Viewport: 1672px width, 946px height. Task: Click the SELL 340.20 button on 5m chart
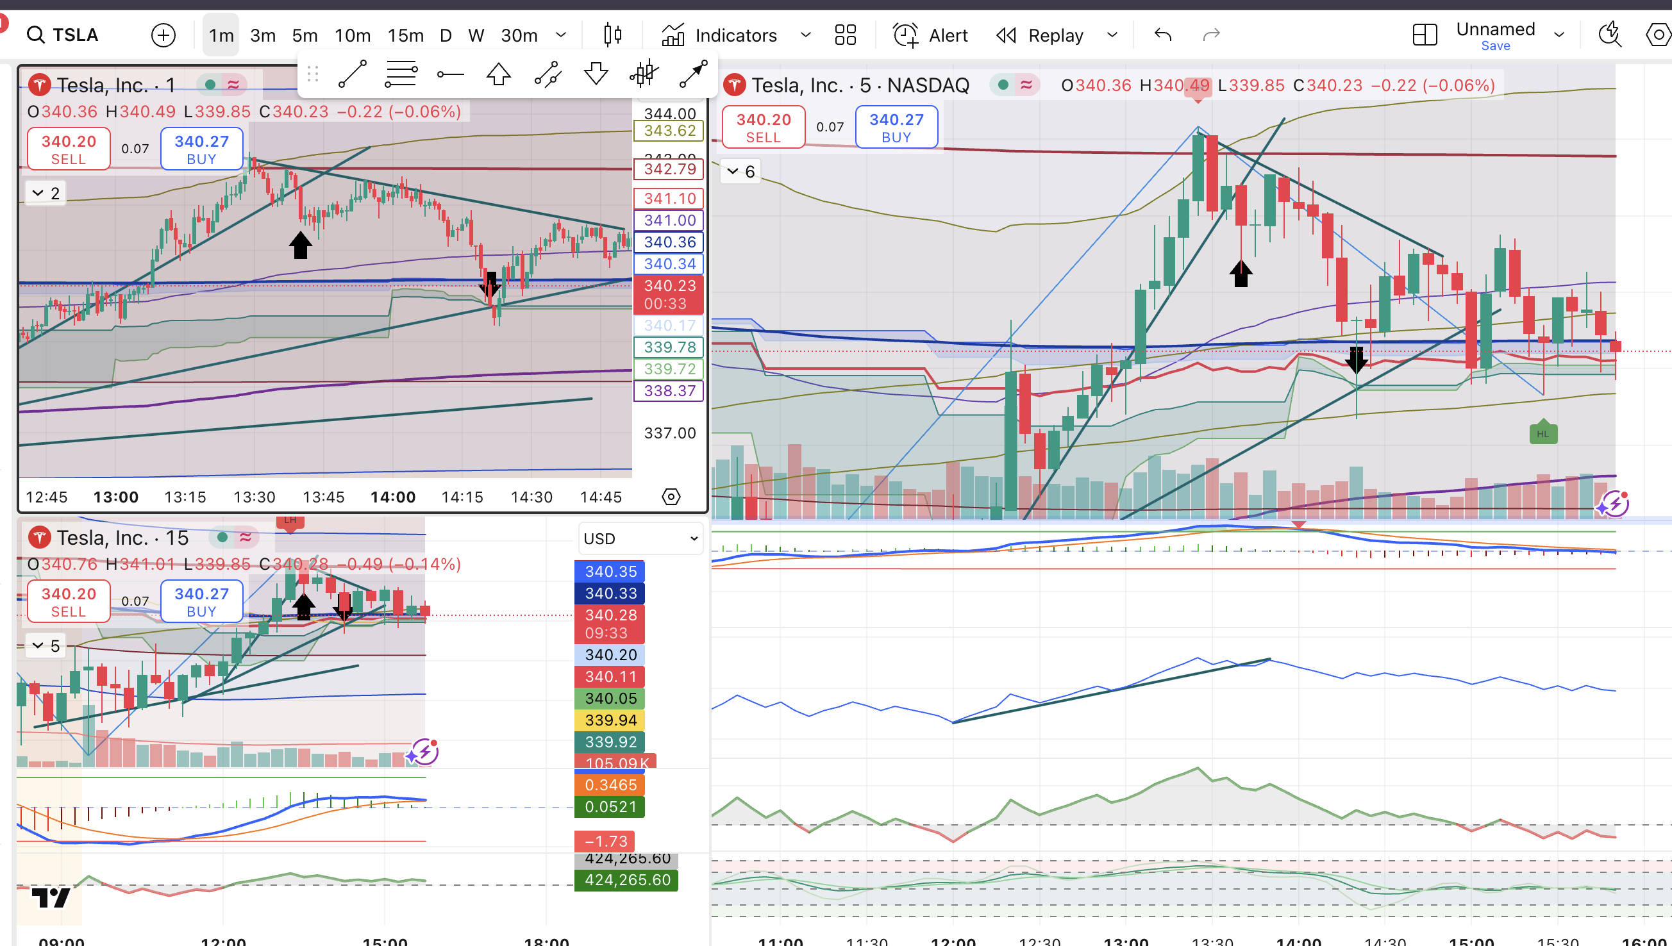pyautogui.click(x=764, y=128)
